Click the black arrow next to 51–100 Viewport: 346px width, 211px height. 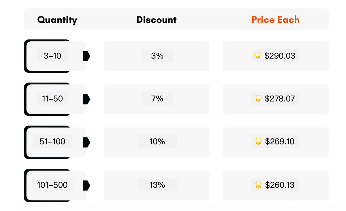pos(86,142)
